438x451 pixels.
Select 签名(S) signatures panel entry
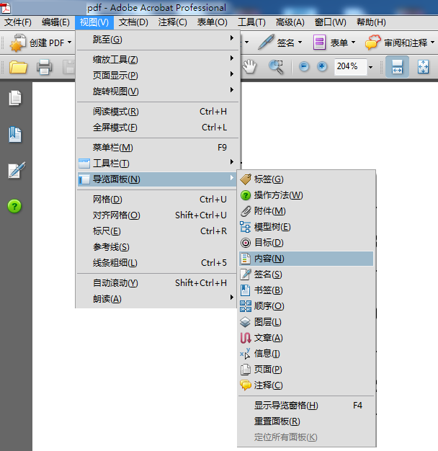pos(307,274)
